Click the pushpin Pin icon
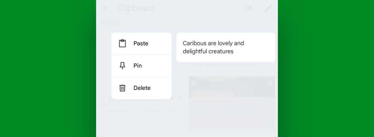The image size is (374, 137). pos(122,66)
